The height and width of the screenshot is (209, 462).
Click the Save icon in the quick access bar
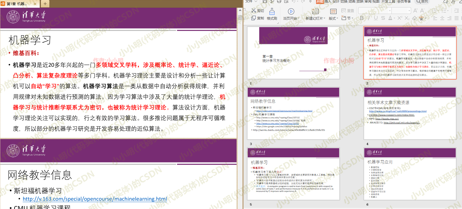click(265, 1)
